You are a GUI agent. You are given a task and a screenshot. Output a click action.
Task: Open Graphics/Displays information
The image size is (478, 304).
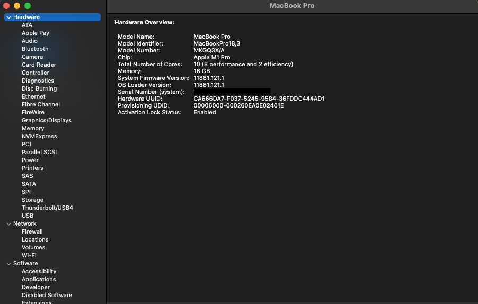click(x=47, y=120)
